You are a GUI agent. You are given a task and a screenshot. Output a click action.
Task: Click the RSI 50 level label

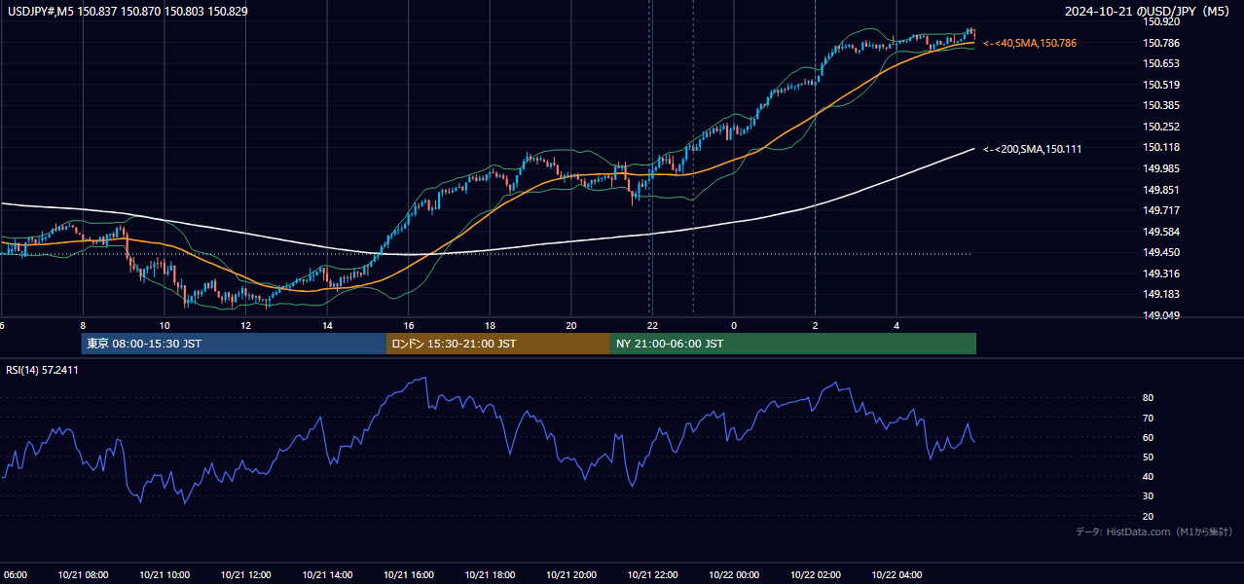[x=1149, y=456]
